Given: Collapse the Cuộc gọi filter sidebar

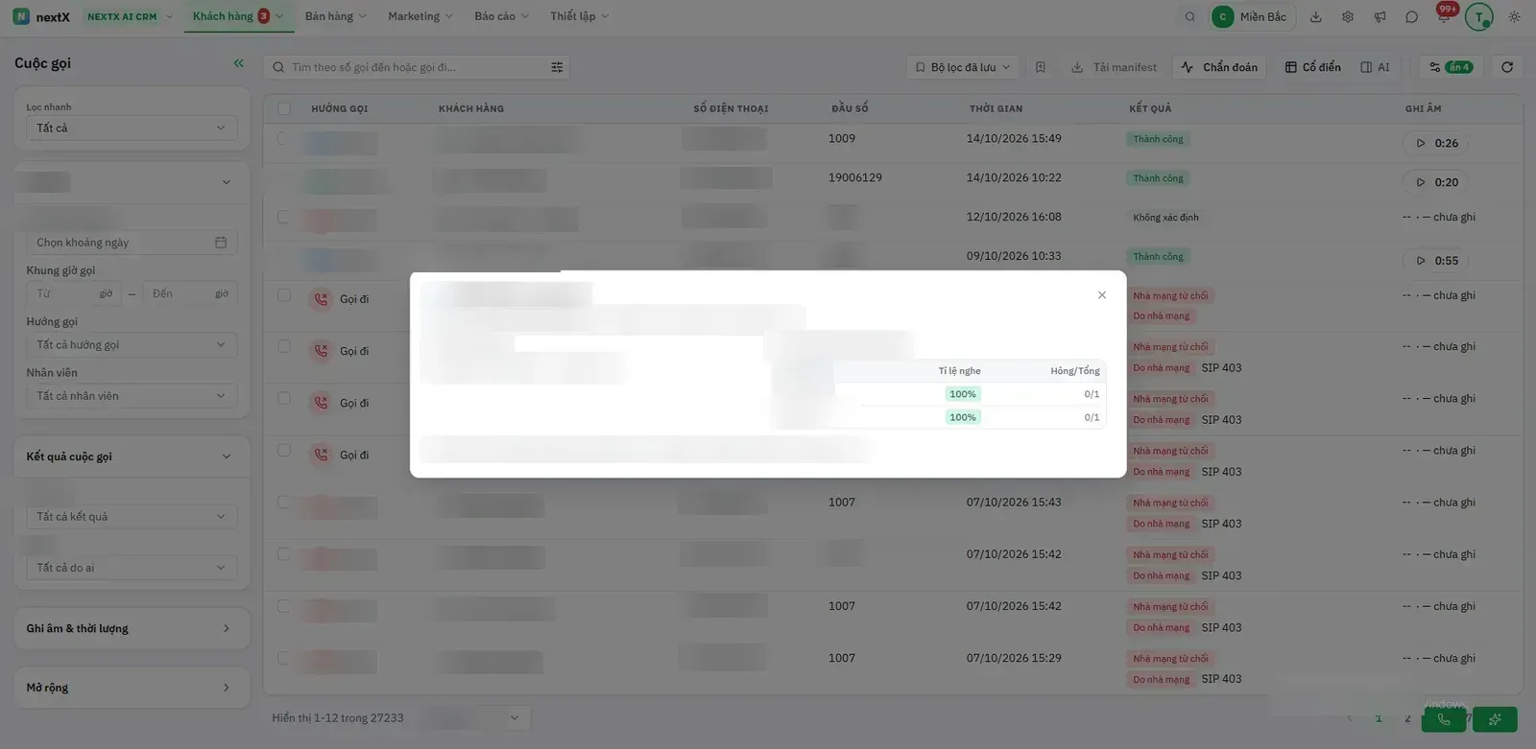Looking at the screenshot, I should coord(238,63).
